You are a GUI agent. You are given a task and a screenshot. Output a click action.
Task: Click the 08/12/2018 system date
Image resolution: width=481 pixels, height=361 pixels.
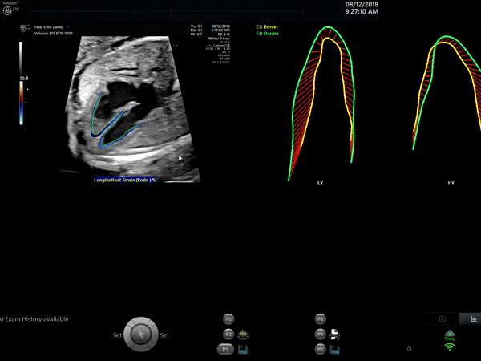tap(362, 4)
